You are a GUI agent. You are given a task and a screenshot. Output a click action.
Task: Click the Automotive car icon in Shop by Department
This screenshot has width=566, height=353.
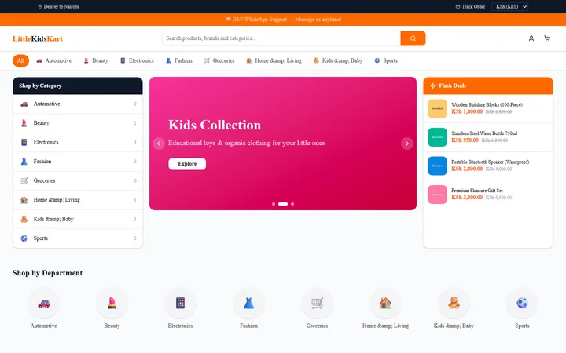pos(44,304)
